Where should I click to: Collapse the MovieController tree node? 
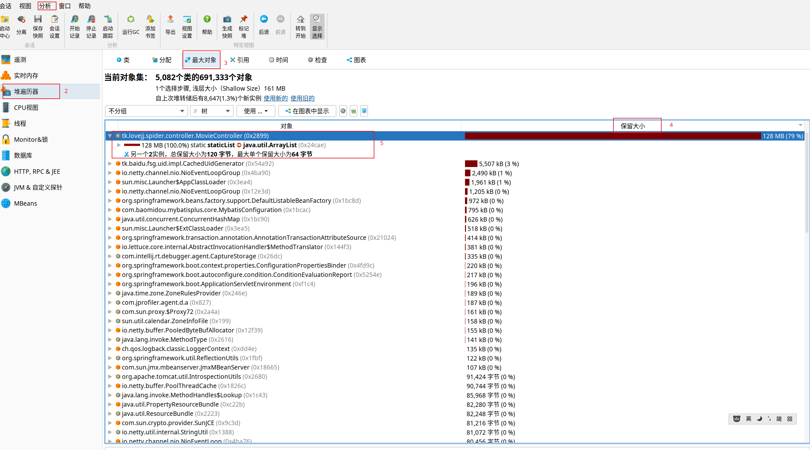coord(110,136)
